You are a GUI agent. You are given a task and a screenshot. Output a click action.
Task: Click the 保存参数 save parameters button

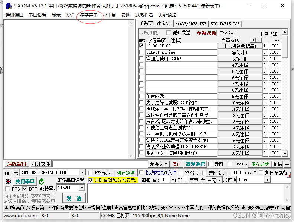[260, 164]
